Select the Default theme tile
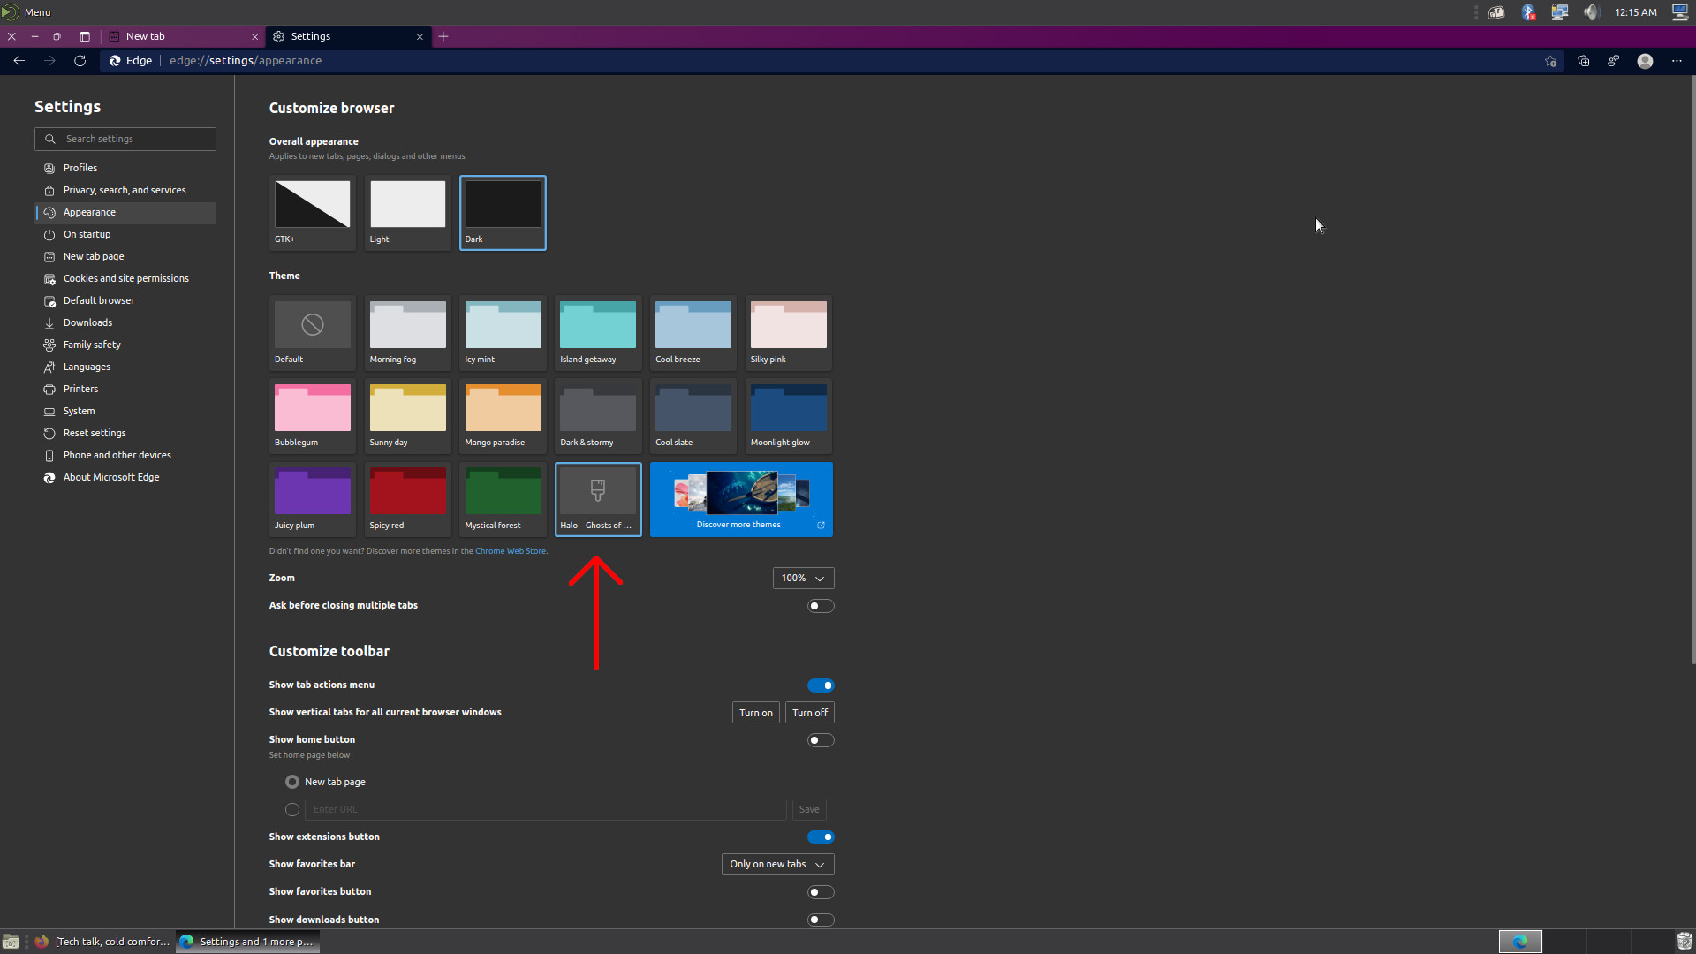This screenshot has width=1696, height=954. coord(312,333)
